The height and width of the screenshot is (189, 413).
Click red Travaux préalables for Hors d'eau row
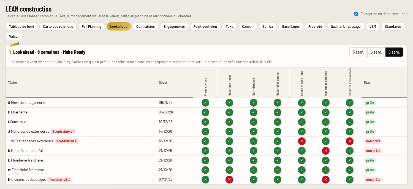click(x=326, y=151)
